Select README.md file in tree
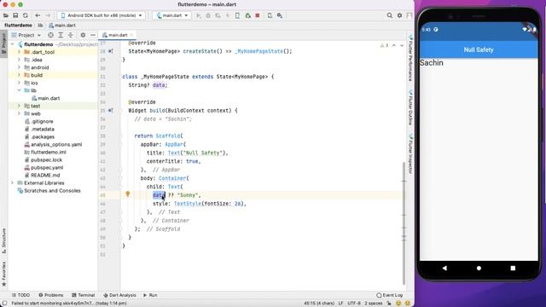 [x=42, y=175]
